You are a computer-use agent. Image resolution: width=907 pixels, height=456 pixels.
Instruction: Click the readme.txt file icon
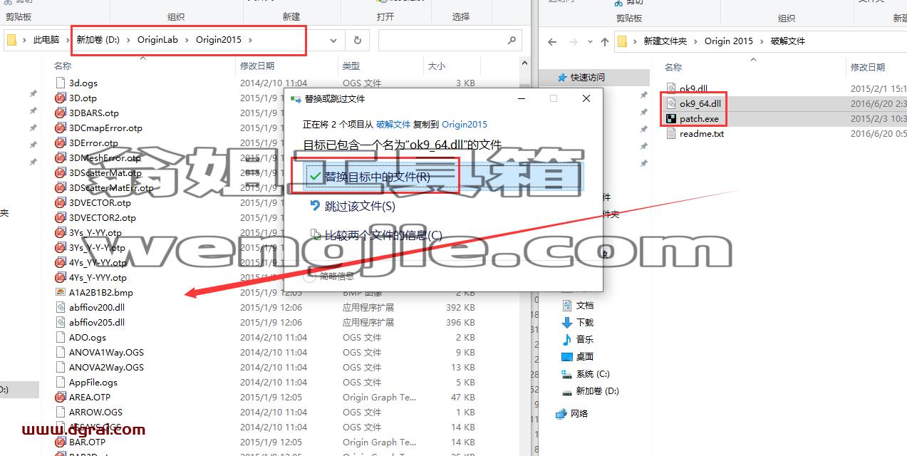click(x=670, y=133)
